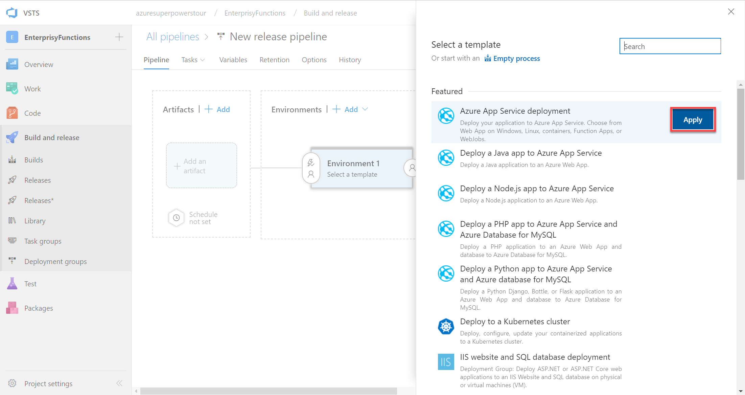Switch to the Retention tab
This screenshot has width=745, height=395.
coord(274,60)
